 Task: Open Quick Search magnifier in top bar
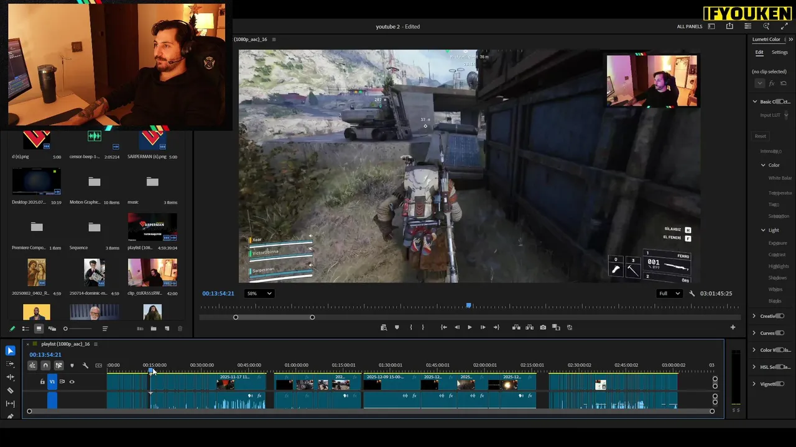pos(766,27)
